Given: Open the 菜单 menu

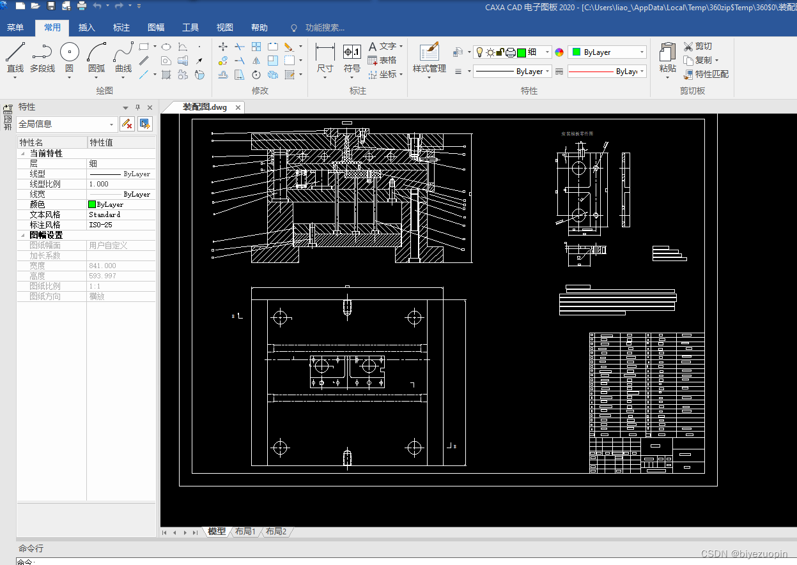Looking at the screenshot, I should pyautogui.click(x=15, y=27).
